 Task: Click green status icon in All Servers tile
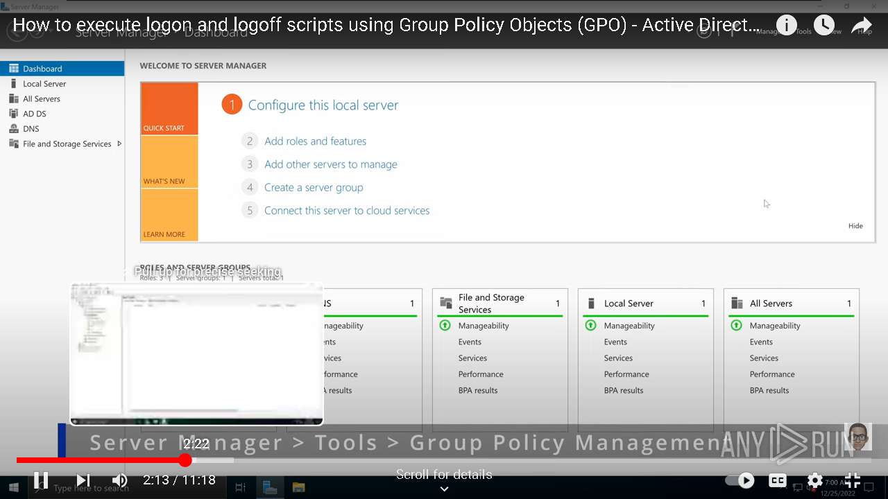[736, 325]
